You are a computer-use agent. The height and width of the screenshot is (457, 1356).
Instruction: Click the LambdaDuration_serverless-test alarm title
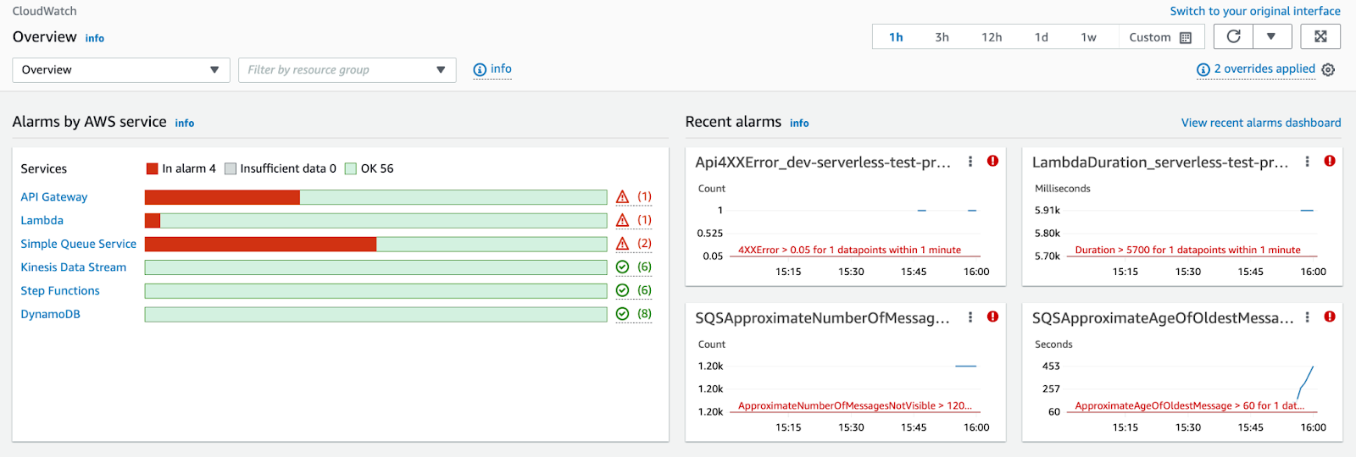click(1160, 162)
